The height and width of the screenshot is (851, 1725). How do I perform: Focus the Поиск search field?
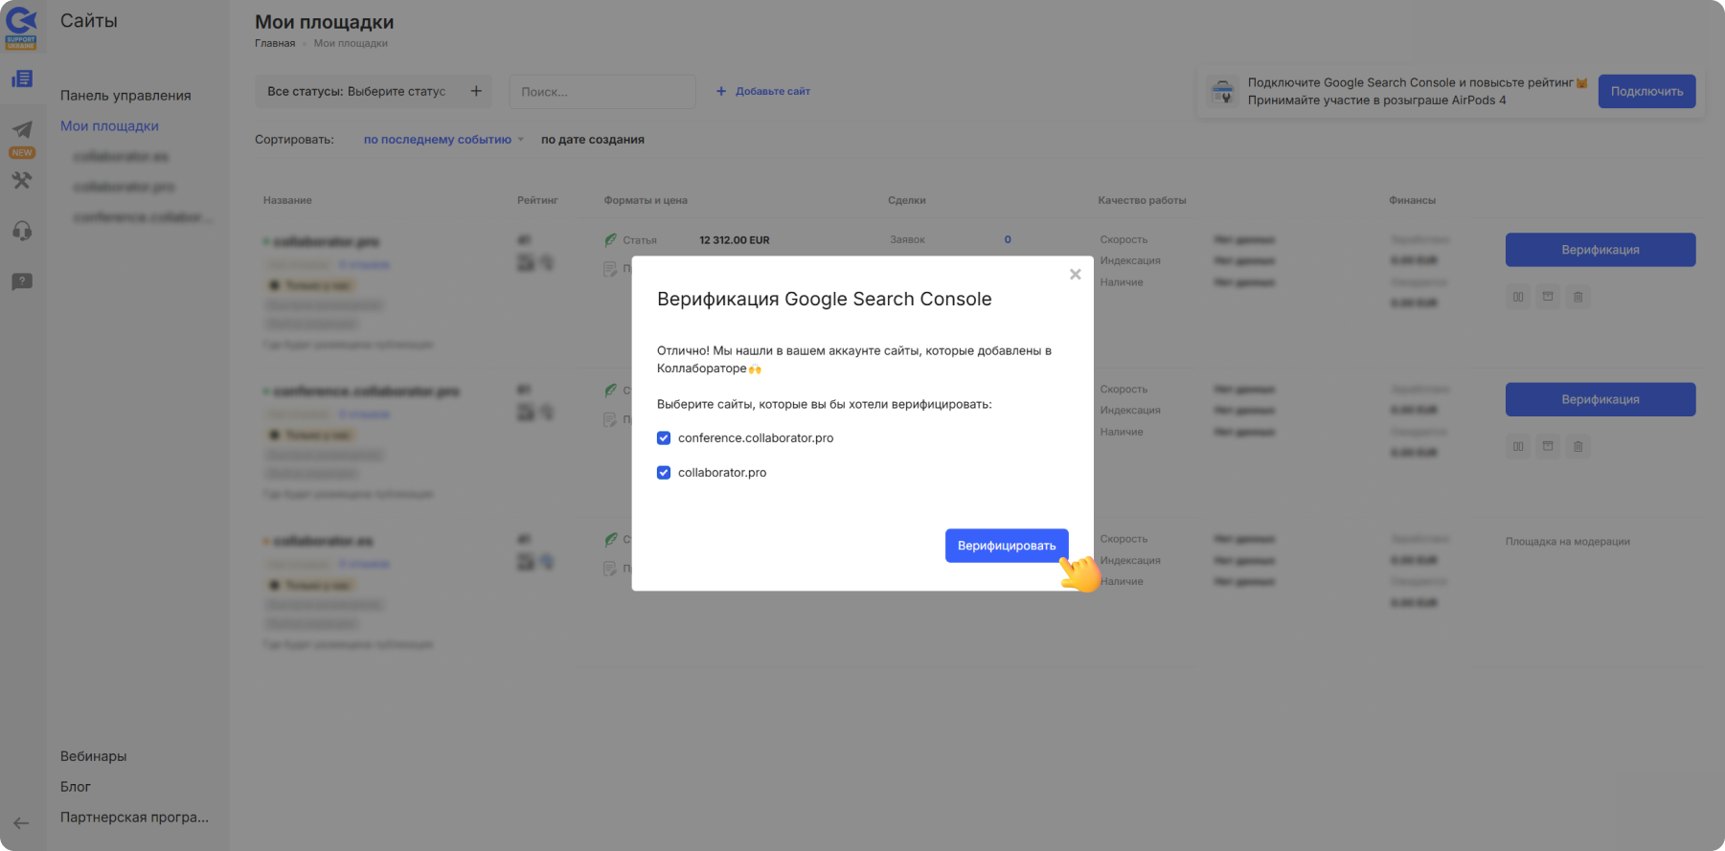coord(602,92)
